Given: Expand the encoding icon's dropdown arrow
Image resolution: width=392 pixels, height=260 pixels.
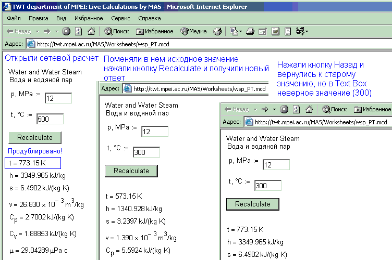Looking at the screenshot, I should pos(307,31).
